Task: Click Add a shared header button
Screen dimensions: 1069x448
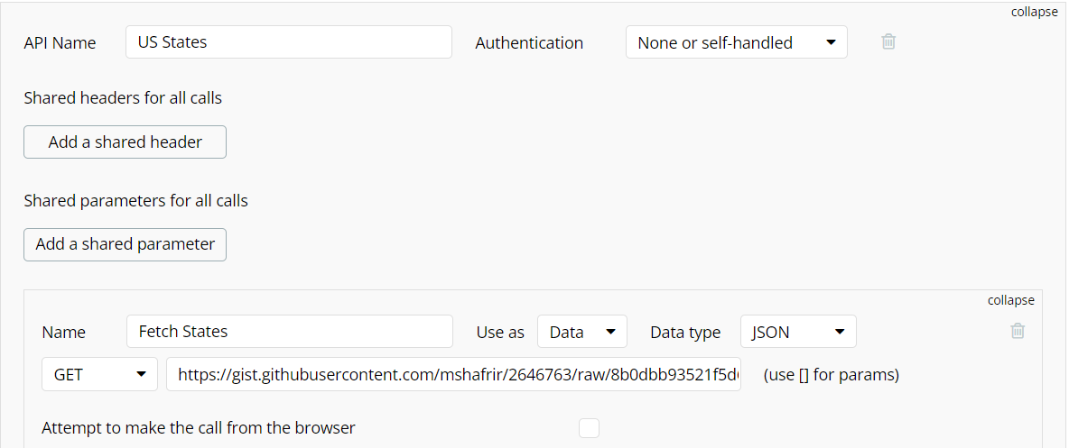Action: coord(125,142)
